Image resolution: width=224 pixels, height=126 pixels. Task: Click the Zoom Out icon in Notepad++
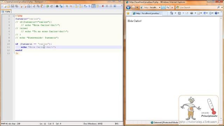(x=71, y=6)
